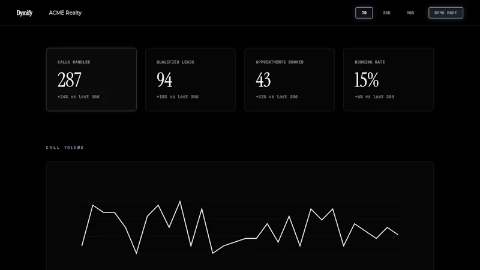Select the 287 calls handled value
Screen dimensions: 480x270
70,80
